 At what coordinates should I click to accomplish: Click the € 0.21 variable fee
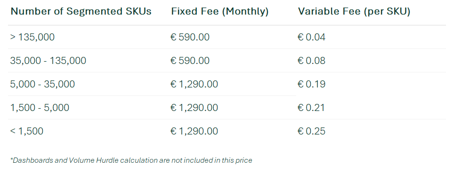pos(311,108)
